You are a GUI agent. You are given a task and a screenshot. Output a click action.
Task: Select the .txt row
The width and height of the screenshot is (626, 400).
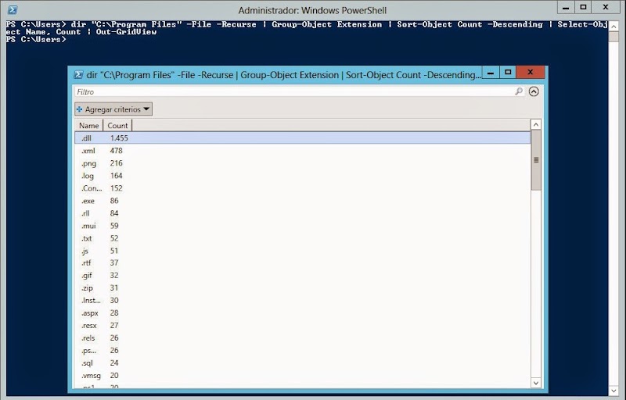point(302,238)
